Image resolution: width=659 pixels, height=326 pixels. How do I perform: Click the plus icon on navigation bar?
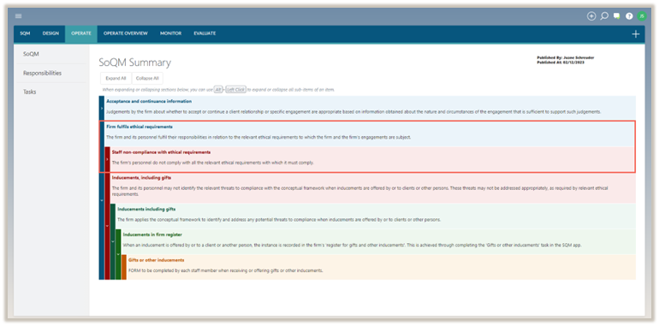(x=635, y=34)
